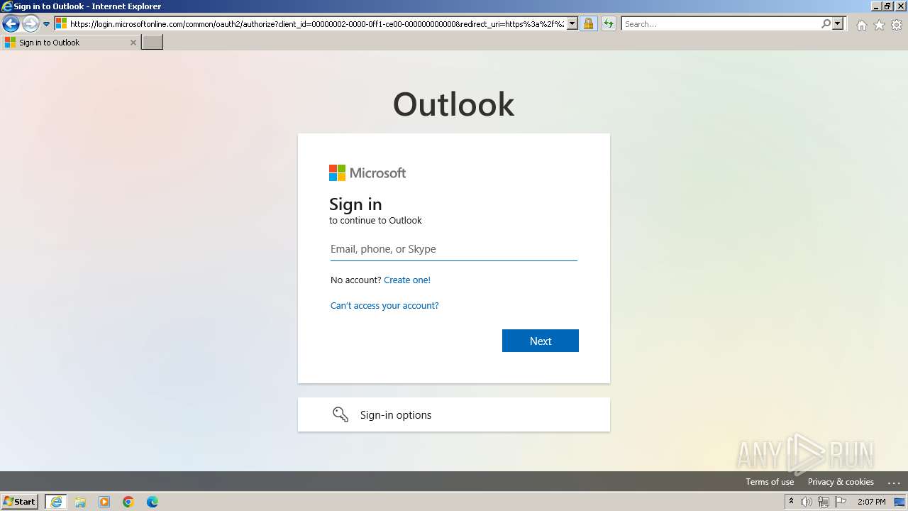Click the Action Center flag icon
This screenshot has height=511, width=908.
[x=841, y=502]
